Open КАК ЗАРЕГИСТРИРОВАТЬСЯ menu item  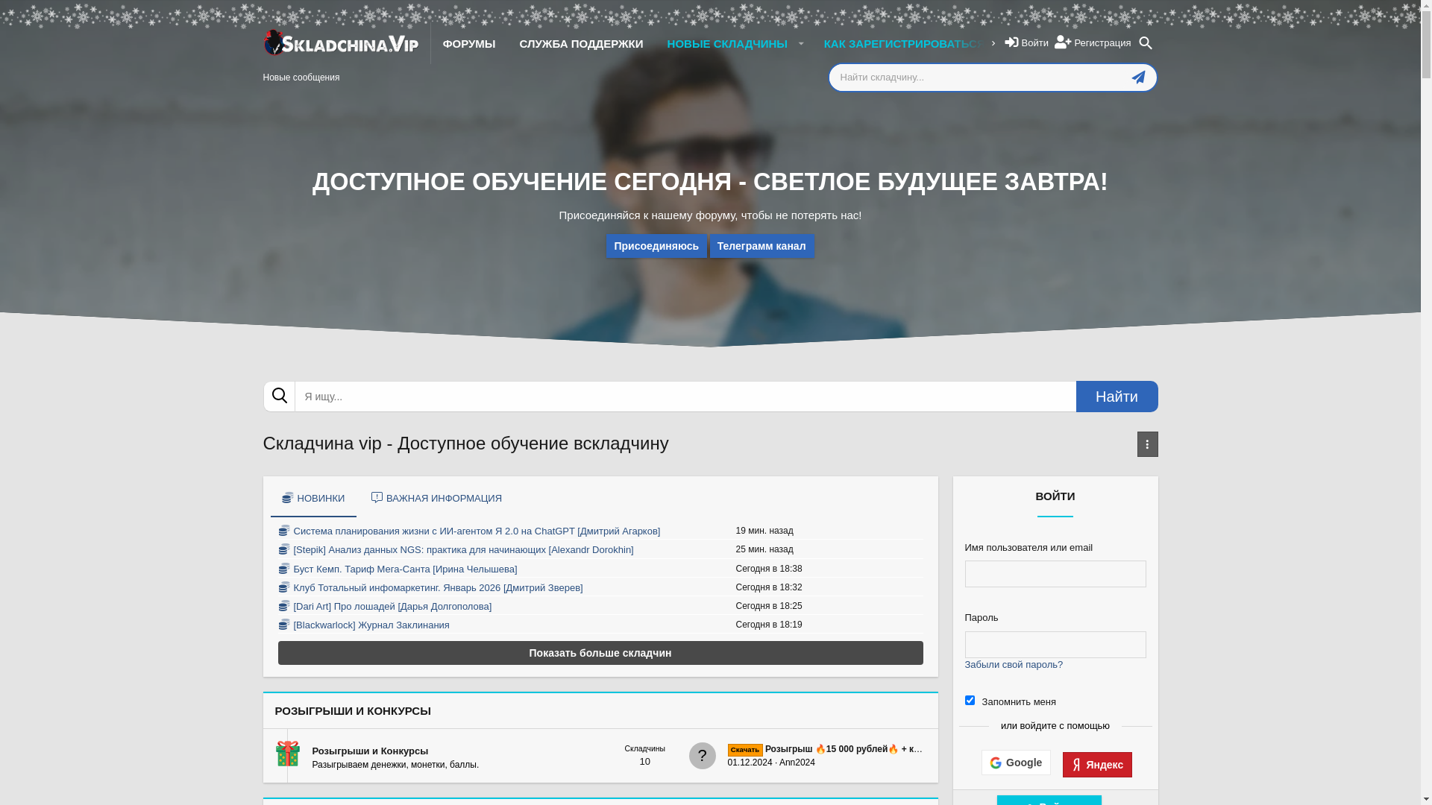coord(904,44)
